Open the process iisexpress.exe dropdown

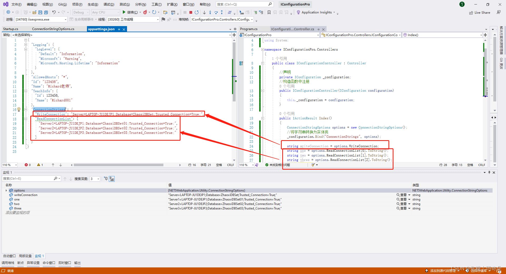66,19
